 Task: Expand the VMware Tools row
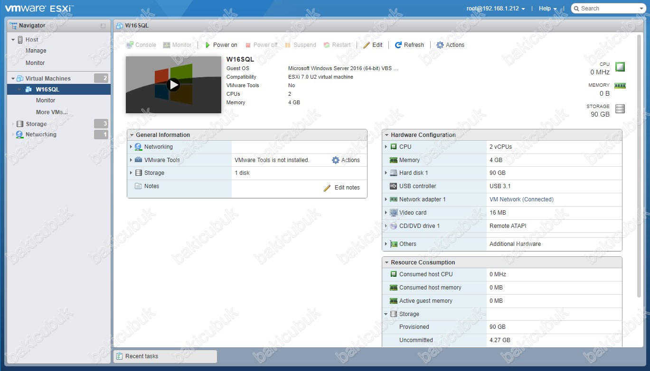point(131,160)
